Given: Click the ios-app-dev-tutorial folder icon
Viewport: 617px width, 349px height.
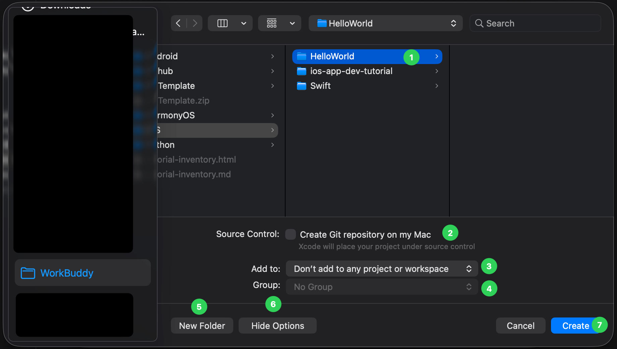Looking at the screenshot, I should pos(302,71).
